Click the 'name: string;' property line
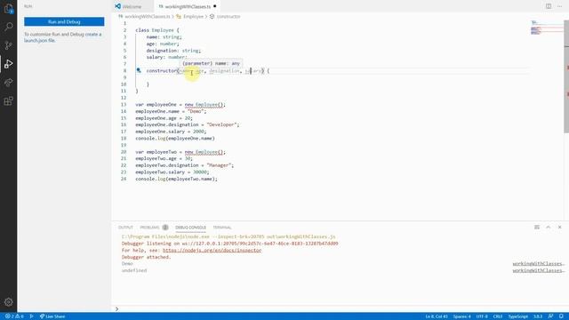 [164, 37]
